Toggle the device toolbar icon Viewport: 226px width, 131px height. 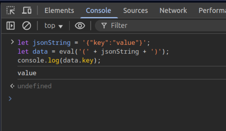tap(27, 10)
